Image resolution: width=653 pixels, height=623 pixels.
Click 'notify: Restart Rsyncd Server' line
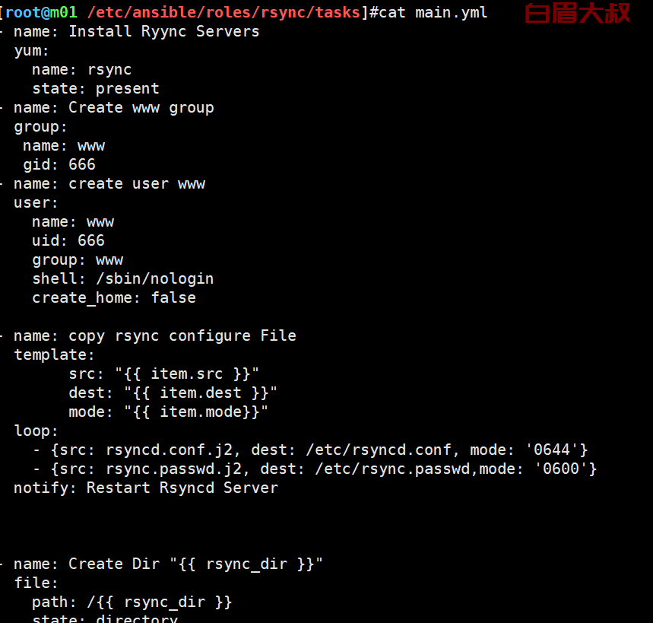146,488
